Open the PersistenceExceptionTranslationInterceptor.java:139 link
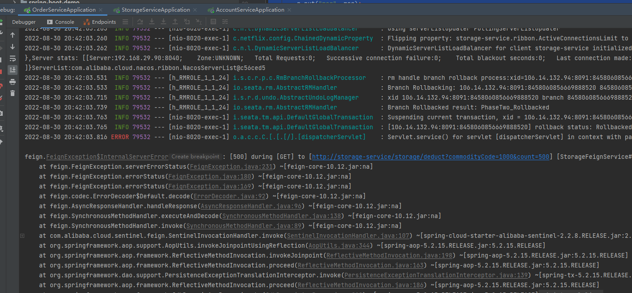The width and height of the screenshot is (632, 293). click(x=436, y=275)
